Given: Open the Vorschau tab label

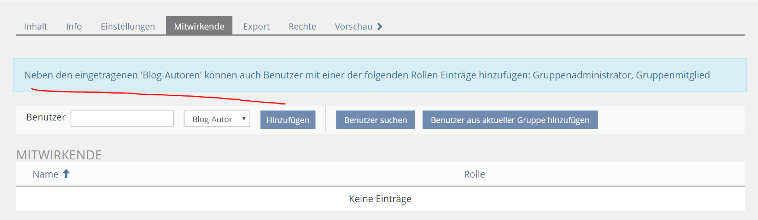Looking at the screenshot, I should point(353,27).
